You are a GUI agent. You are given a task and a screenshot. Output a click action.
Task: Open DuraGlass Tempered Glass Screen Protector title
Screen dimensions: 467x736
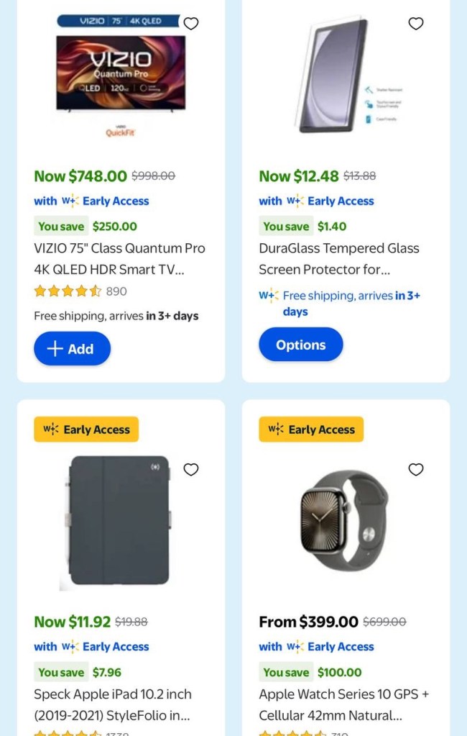[338, 259]
